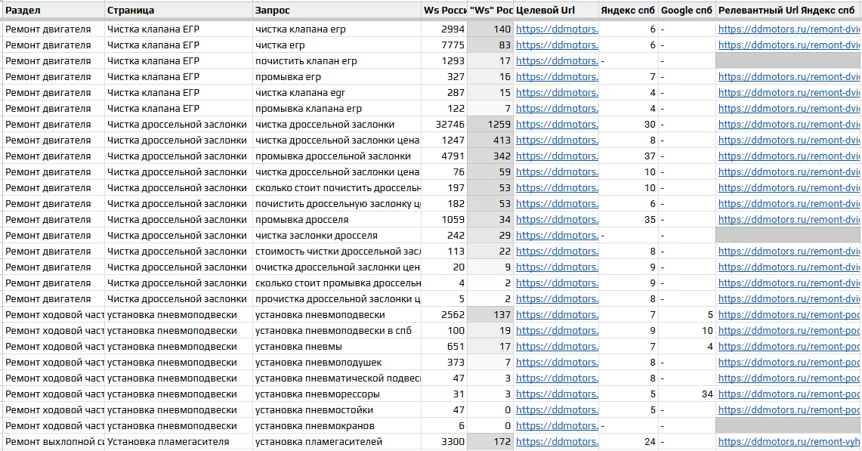Image resolution: width=862 pixels, height=451 pixels.
Task: Select the "Google спб" column header
Action: (687, 10)
